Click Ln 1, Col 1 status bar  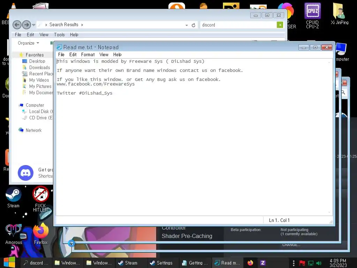tap(279, 220)
